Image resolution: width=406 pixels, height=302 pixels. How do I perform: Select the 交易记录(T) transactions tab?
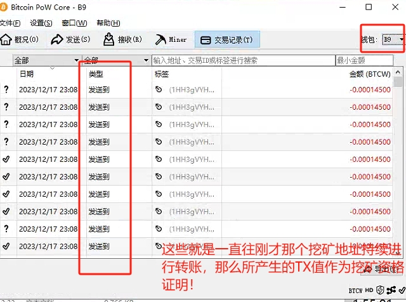point(227,39)
